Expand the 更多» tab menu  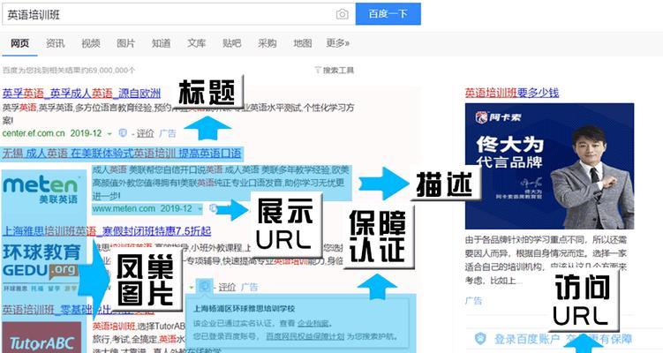(x=338, y=43)
